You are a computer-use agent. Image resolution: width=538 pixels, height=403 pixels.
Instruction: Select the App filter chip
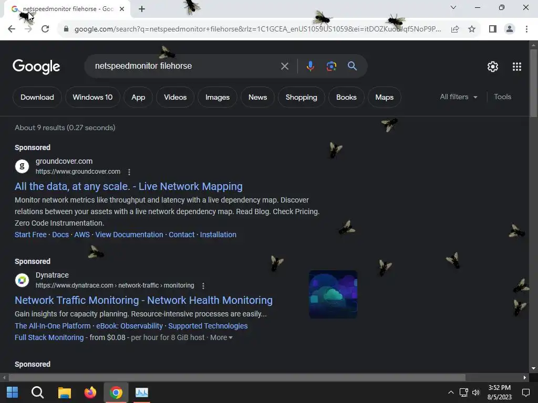pyautogui.click(x=138, y=97)
